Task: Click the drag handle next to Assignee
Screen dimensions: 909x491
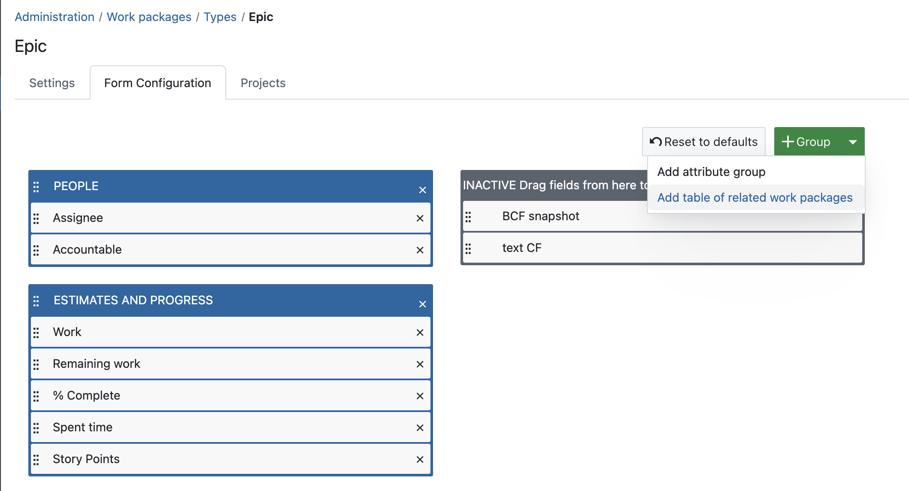Action: [x=36, y=218]
